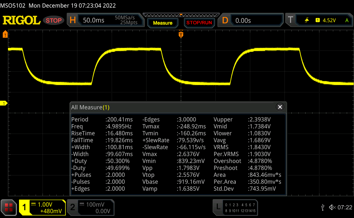Viewport: 354px width, 218px height.
Task: Click the trigger rising edge icon
Action: (307, 20)
